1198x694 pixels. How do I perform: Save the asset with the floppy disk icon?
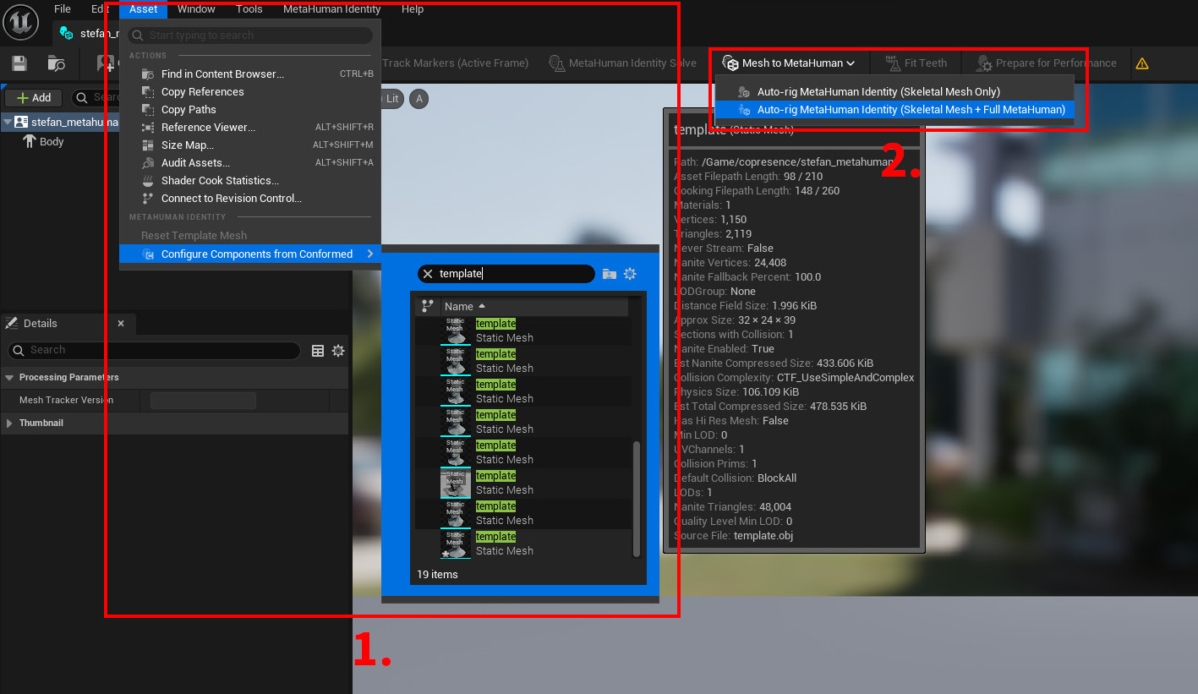[x=19, y=63]
